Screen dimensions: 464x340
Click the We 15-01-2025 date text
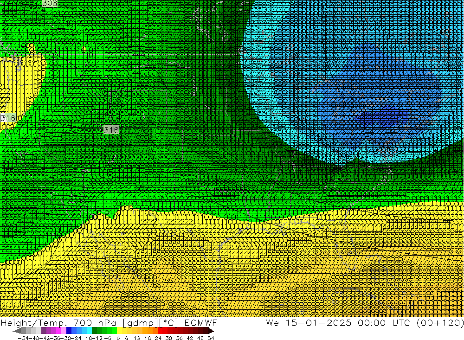tap(309, 322)
